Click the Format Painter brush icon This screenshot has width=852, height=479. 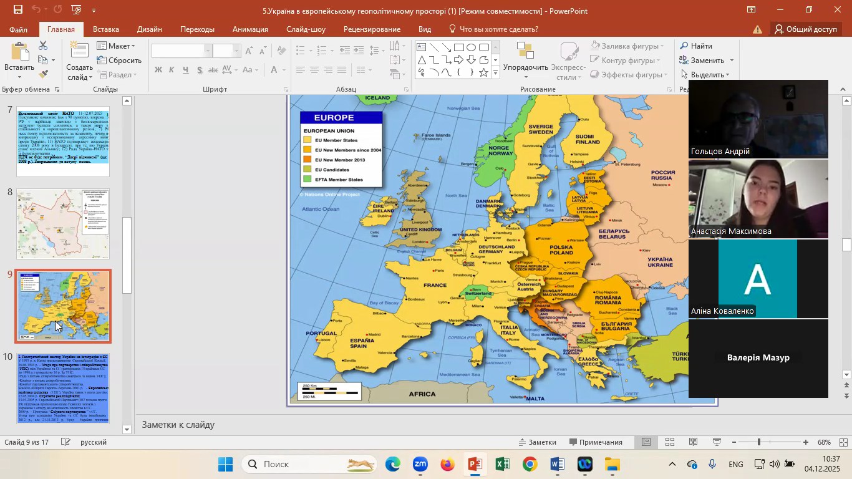point(43,74)
